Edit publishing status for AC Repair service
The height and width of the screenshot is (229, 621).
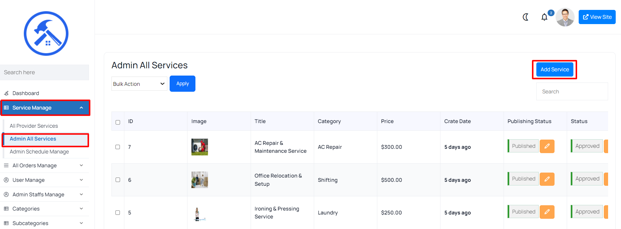click(547, 146)
